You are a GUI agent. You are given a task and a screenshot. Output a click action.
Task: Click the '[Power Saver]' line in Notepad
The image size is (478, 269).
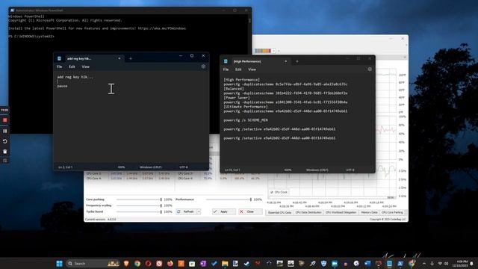237,98
